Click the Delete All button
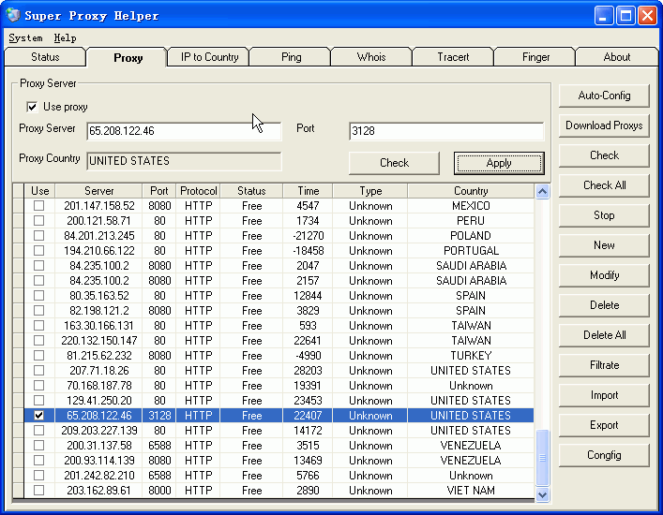Screen dimensions: 663x515 (604, 335)
